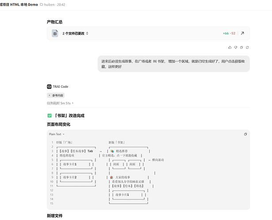Open the Plain Text language dropdown
Viewport: 272px width, 220px height.
[x=57, y=134]
